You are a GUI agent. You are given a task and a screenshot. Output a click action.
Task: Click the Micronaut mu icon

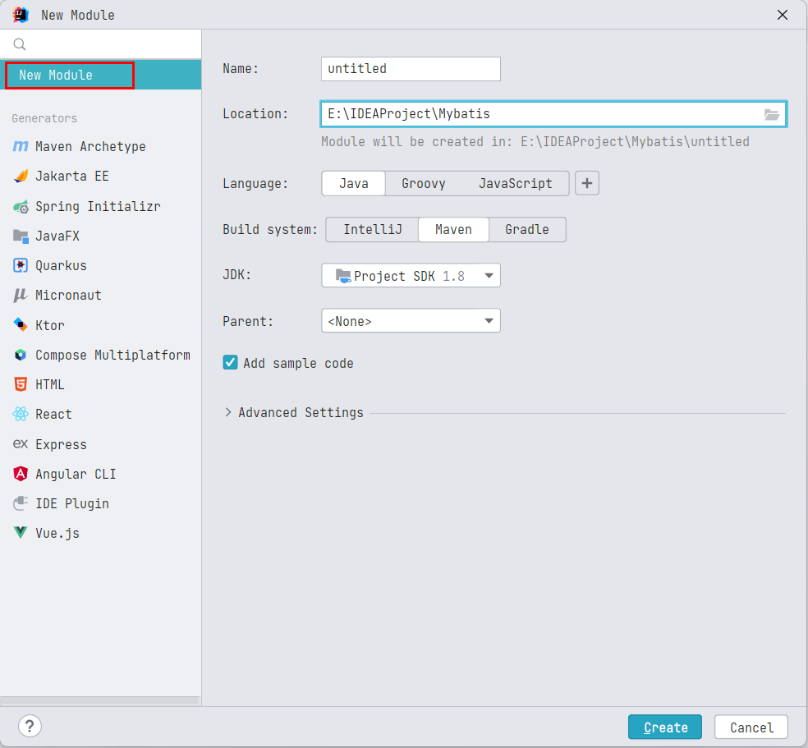tap(21, 296)
